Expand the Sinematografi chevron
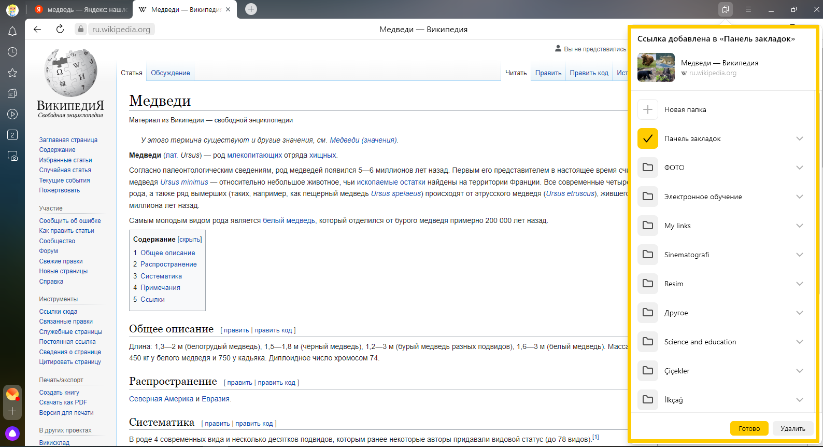This screenshot has height=447, width=823. (x=800, y=255)
